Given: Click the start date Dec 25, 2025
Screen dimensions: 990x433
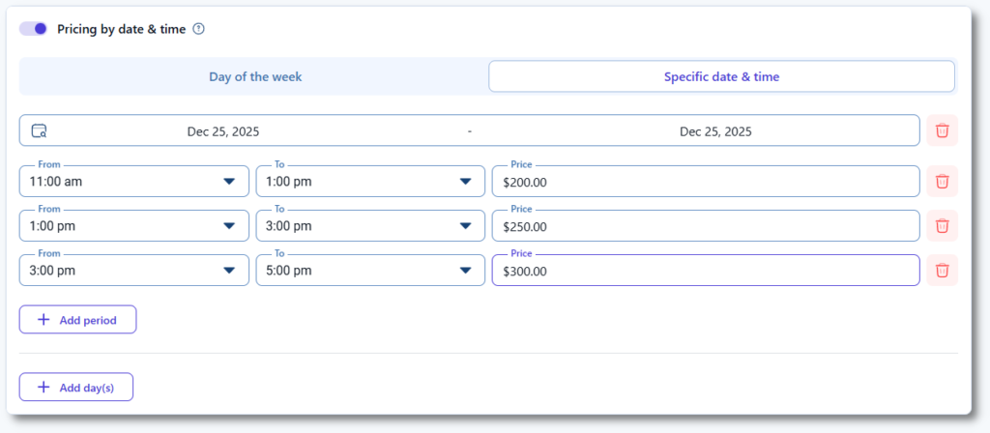Looking at the screenshot, I should 223,131.
